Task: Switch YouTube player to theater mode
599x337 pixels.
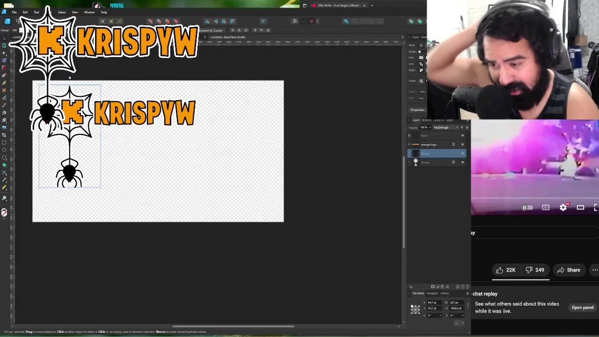Action: pyautogui.click(x=580, y=207)
